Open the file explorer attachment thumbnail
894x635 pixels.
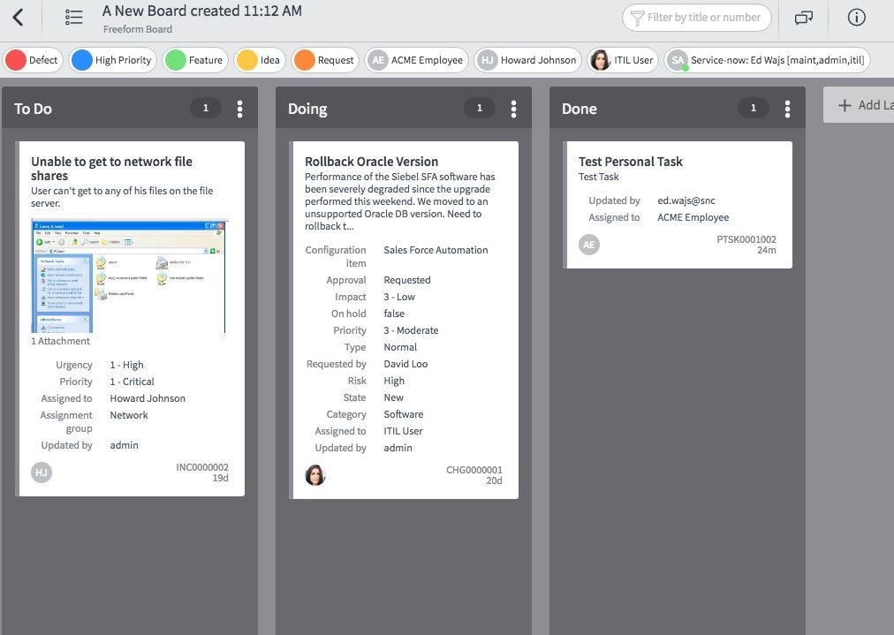[129, 276]
